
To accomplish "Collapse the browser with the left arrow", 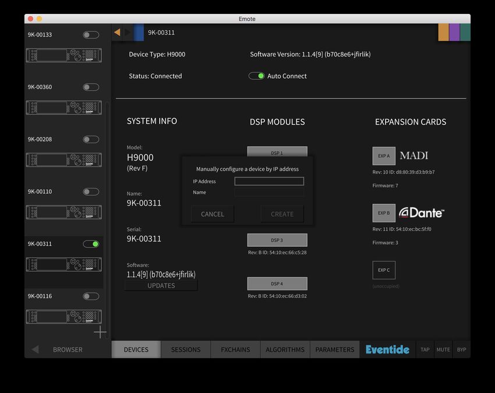I will tap(35, 349).
